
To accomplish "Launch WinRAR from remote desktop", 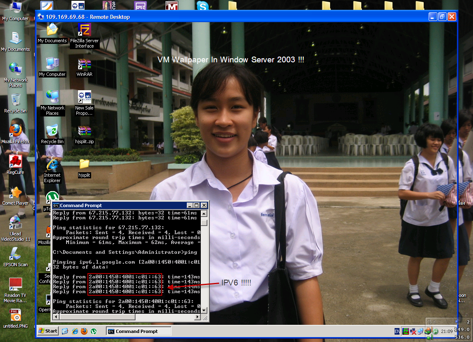I will tap(85, 67).
